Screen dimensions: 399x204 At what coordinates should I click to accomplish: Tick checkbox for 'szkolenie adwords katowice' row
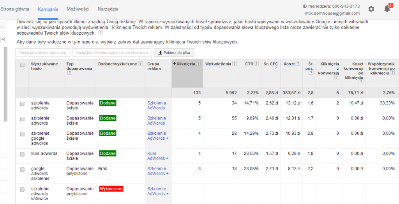(22, 189)
